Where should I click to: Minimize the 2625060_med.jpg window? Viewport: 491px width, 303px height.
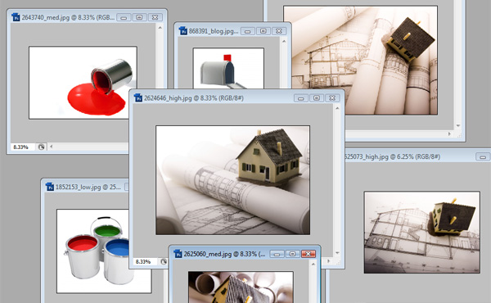(x=277, y=254)
